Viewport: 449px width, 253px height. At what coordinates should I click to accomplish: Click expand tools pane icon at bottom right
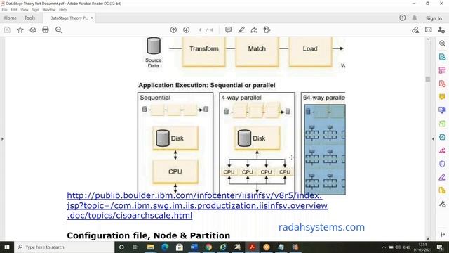tap(443, 234)
